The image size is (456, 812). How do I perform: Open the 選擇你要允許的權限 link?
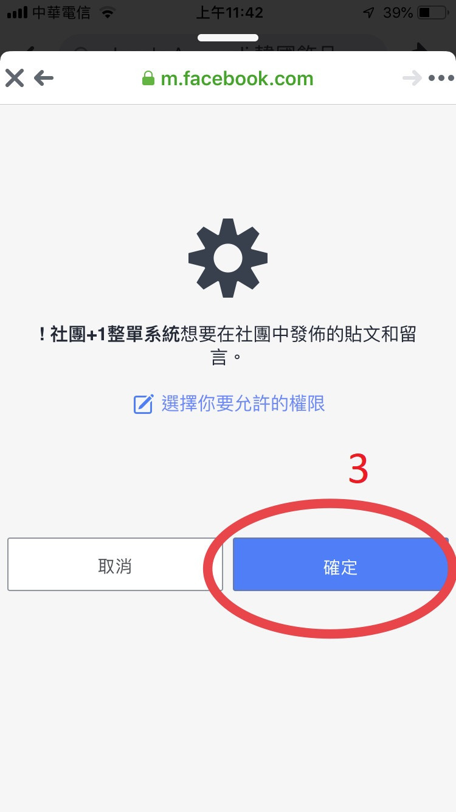(243, 404)
